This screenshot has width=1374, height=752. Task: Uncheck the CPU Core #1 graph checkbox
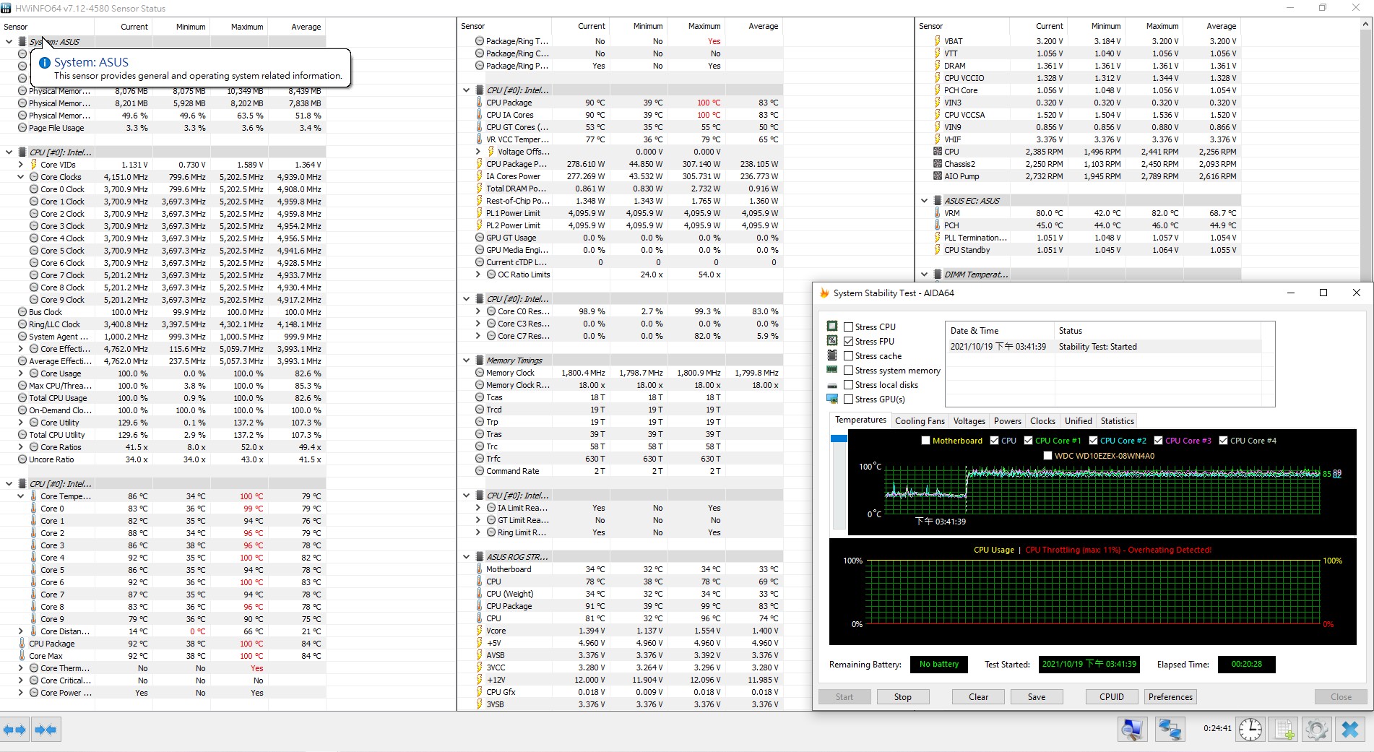coord(1028,441)
